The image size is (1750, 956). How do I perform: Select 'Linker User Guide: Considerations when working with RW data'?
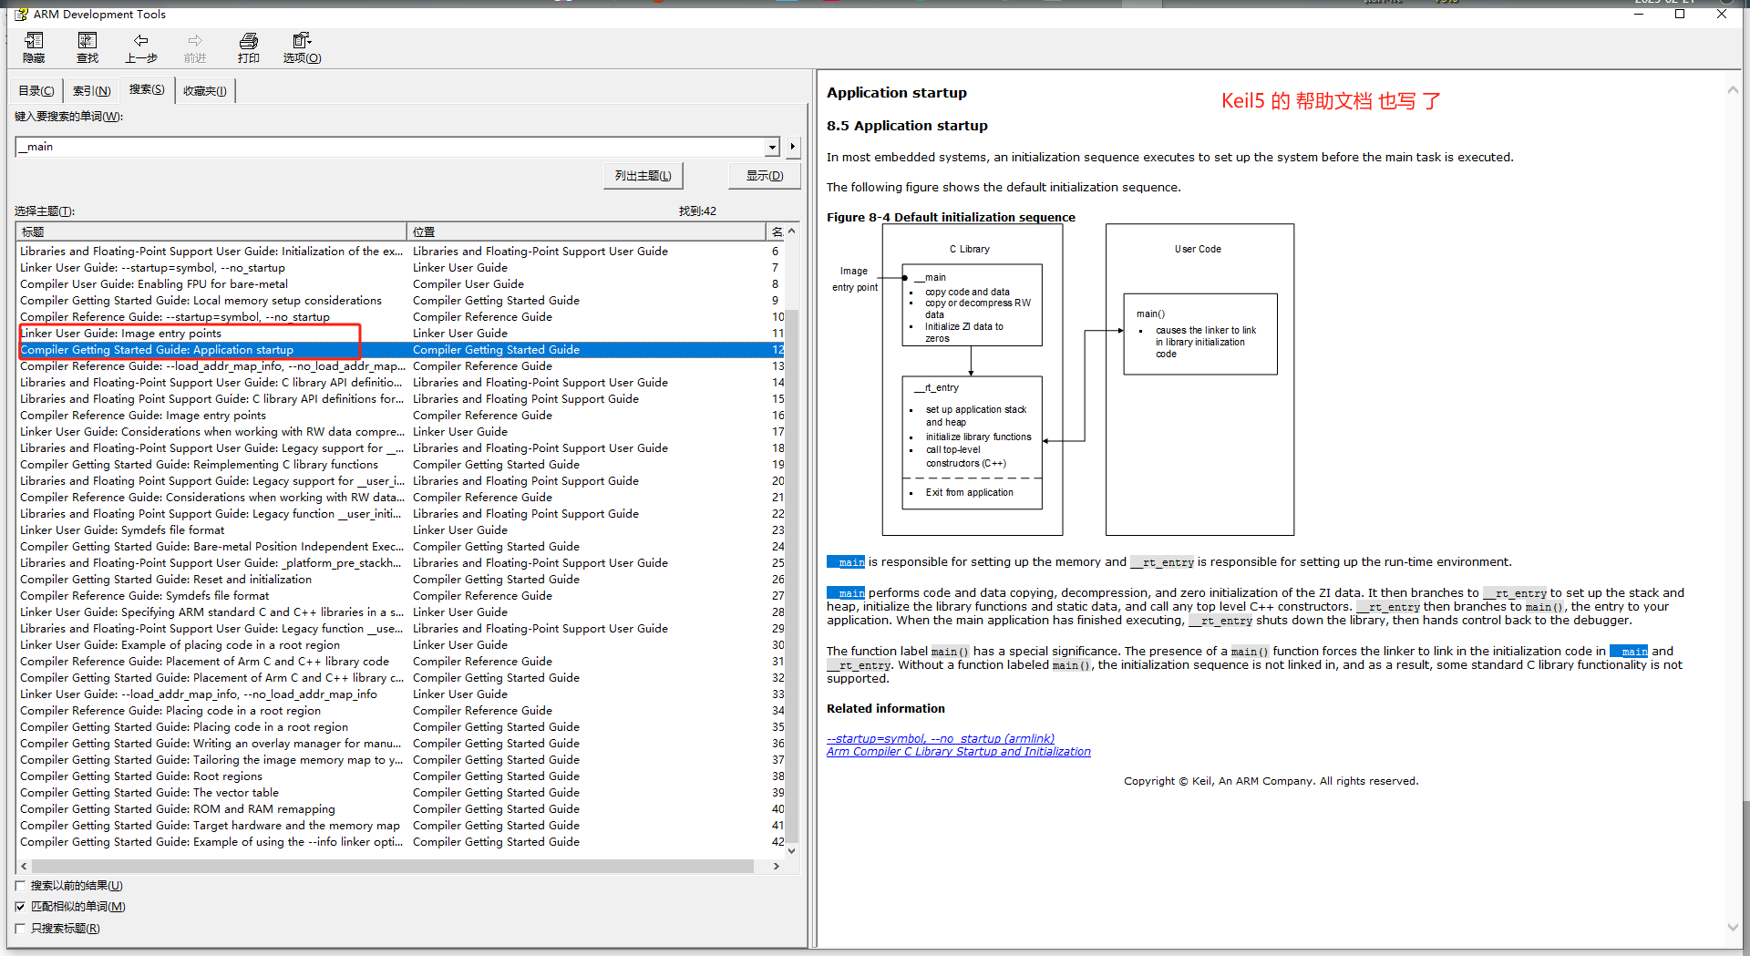coord(212,432)
